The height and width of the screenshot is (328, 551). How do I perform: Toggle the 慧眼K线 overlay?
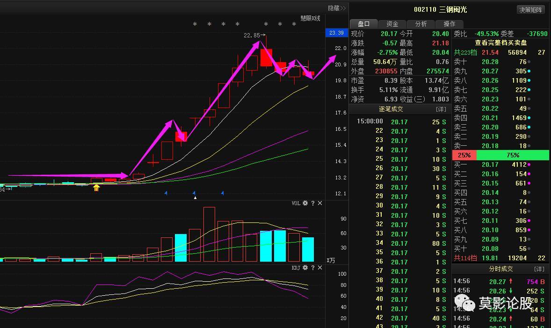[310, 19]
